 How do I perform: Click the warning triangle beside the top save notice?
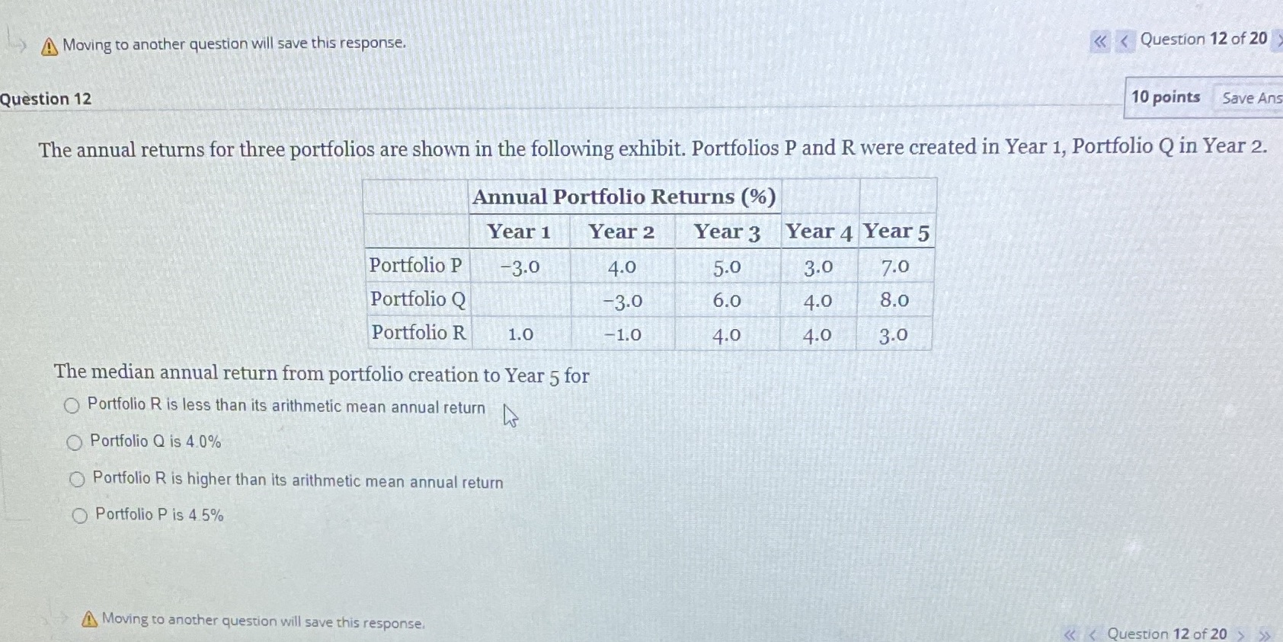coord(48,44)
